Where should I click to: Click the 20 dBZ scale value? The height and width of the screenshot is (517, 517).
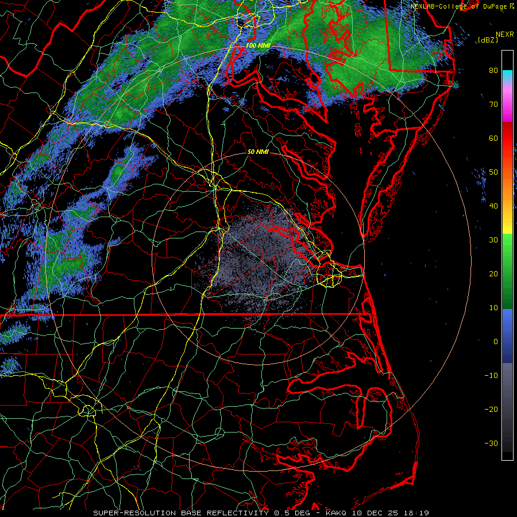tap(493, 273)
